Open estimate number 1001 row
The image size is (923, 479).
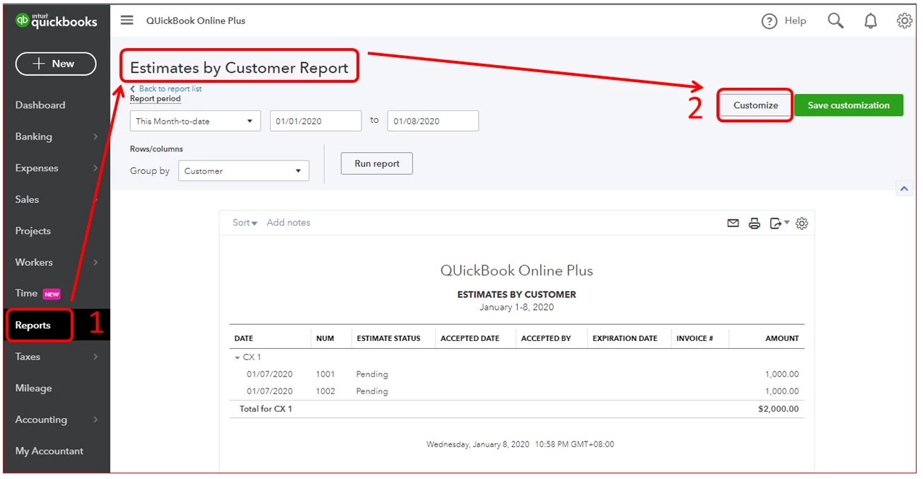click(517, 374)
